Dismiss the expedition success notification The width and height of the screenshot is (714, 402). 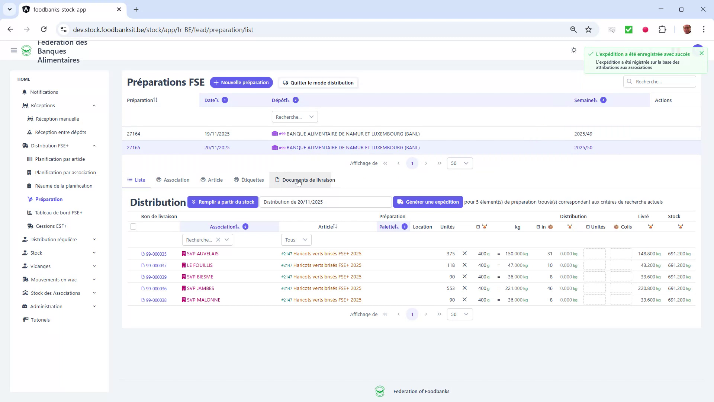701,53
